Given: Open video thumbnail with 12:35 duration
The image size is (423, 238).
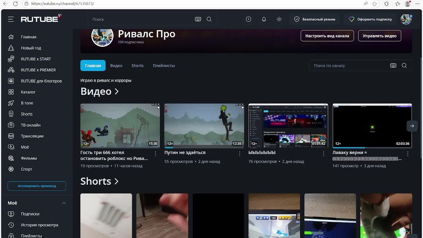Looking at the screenshot, I should (204, 126).
